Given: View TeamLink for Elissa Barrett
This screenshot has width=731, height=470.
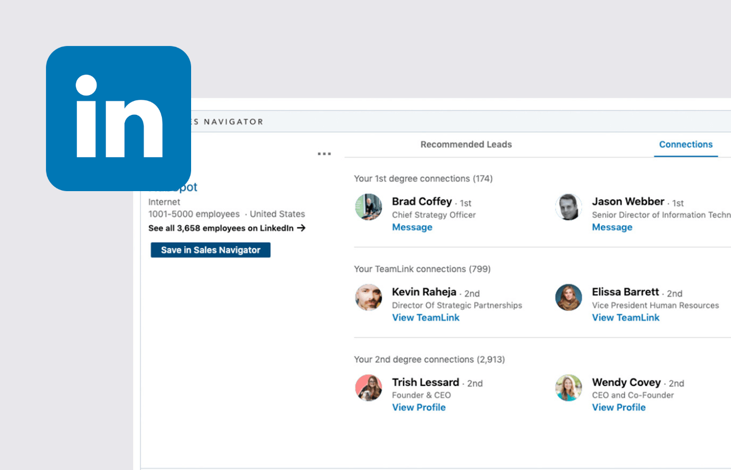Looking at the screenshot, I should point(626,318).
